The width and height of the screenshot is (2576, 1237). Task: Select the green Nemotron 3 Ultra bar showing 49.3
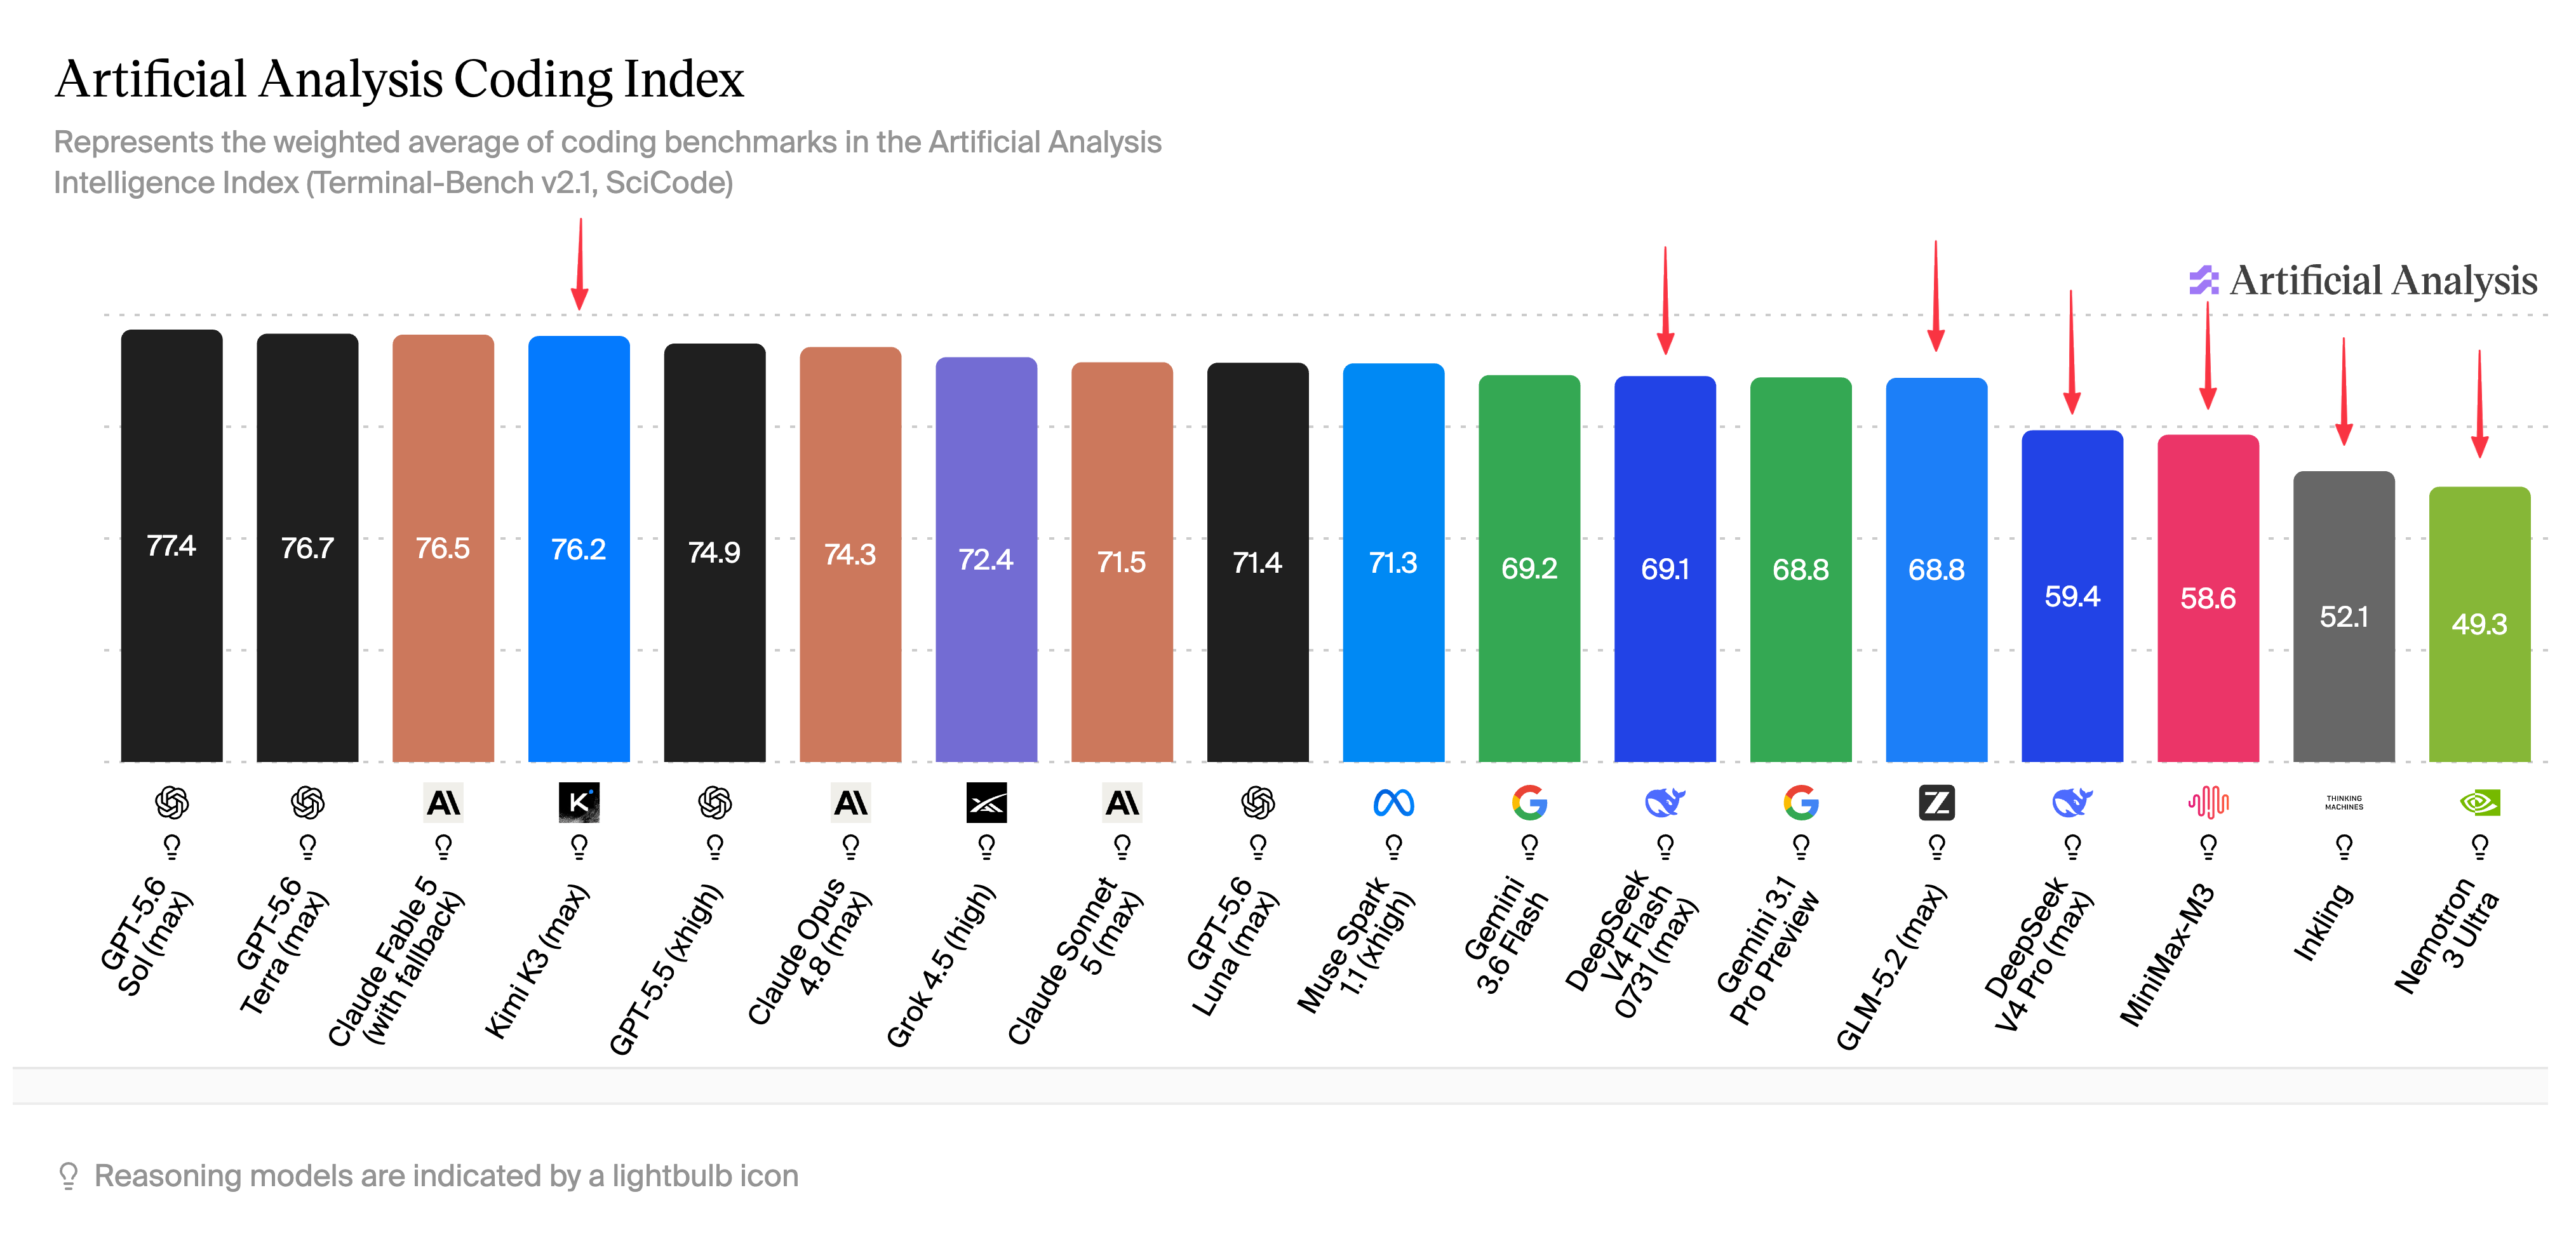[2479, 624]
